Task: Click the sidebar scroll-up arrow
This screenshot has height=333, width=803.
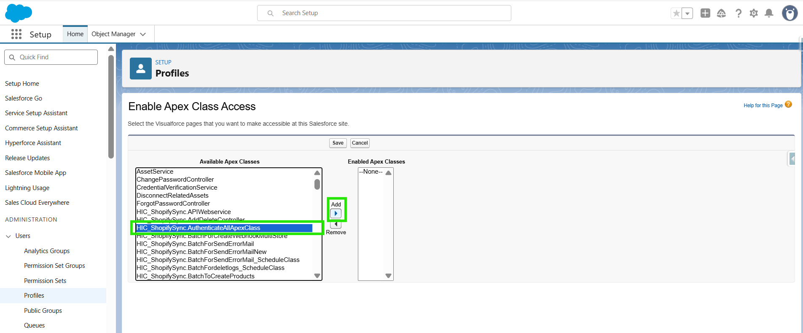Action: click(111, 49)
